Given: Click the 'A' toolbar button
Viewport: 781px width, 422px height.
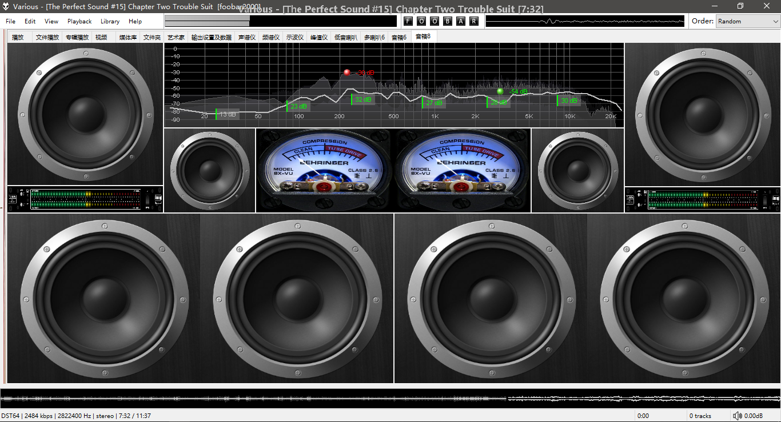Looking at the screenshot, I should tap(461, 21).
